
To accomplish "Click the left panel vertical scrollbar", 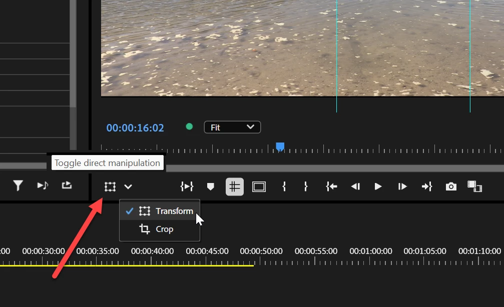I will (73, 53).
